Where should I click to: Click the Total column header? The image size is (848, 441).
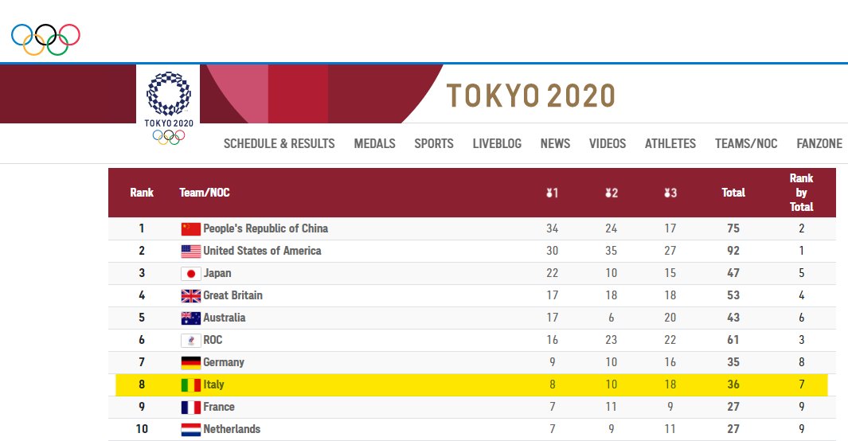pos(733,193)
